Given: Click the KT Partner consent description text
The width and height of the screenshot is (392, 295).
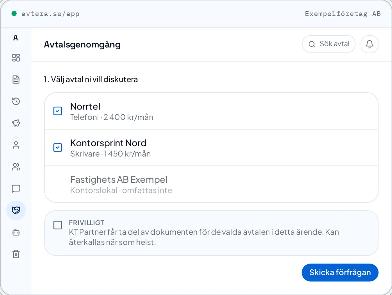Looking at the screenshot, I should click(204, 237).
